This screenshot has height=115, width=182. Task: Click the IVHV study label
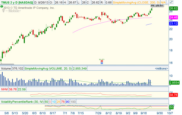(x=4, y=89)
